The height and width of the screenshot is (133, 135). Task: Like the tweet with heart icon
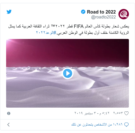point(126,113)
